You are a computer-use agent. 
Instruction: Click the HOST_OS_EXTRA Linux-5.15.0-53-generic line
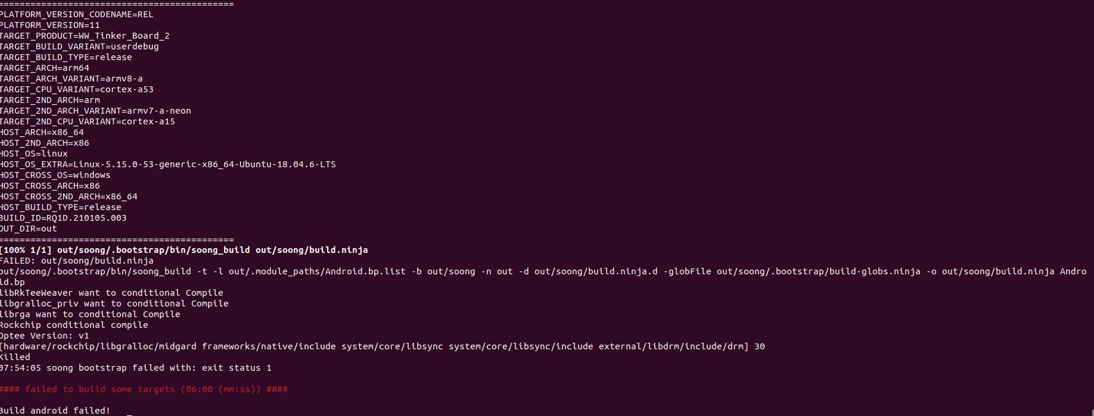(x=167, y=164)
